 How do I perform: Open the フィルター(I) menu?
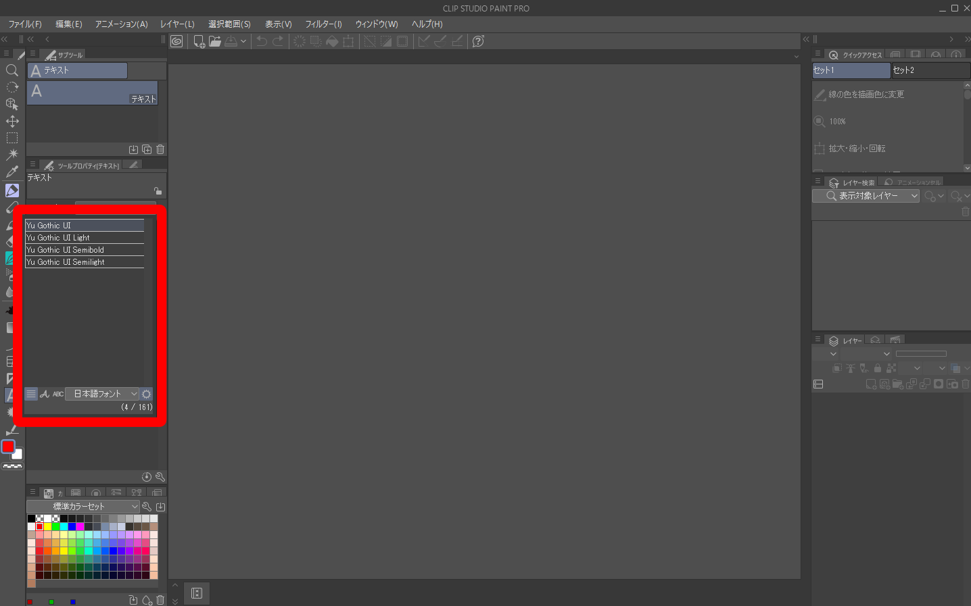click(323, 24)
